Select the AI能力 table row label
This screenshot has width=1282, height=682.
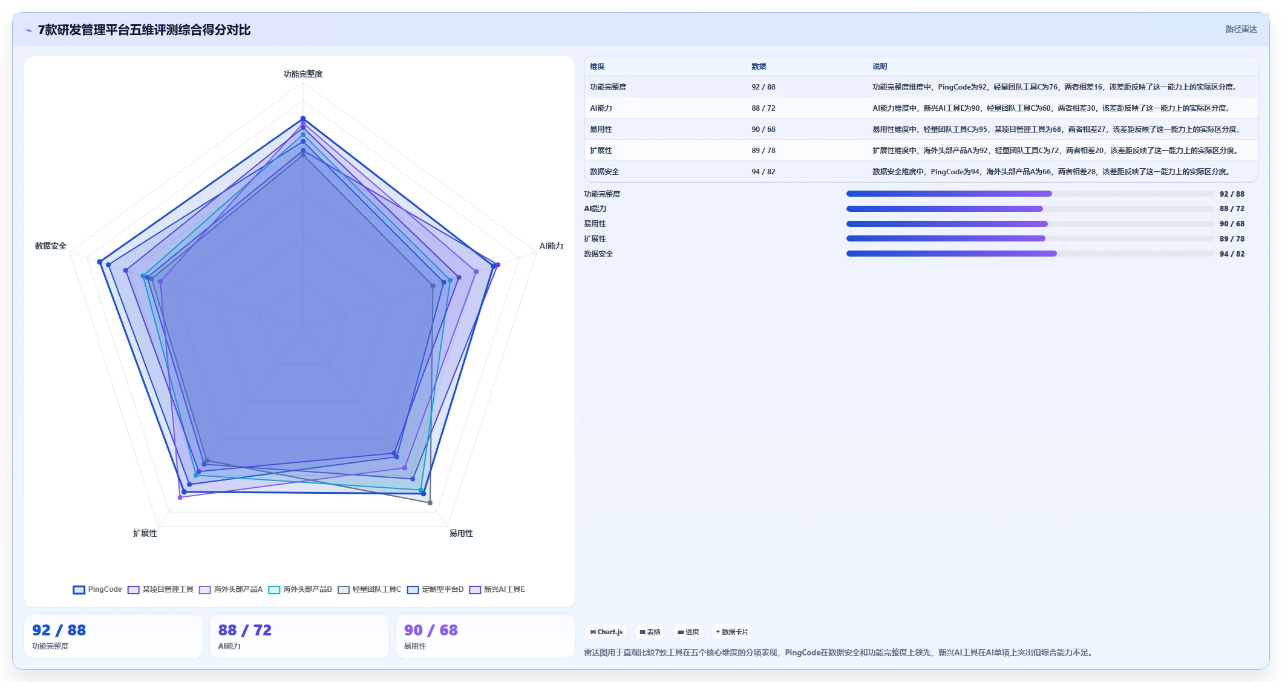pos(601,108)
